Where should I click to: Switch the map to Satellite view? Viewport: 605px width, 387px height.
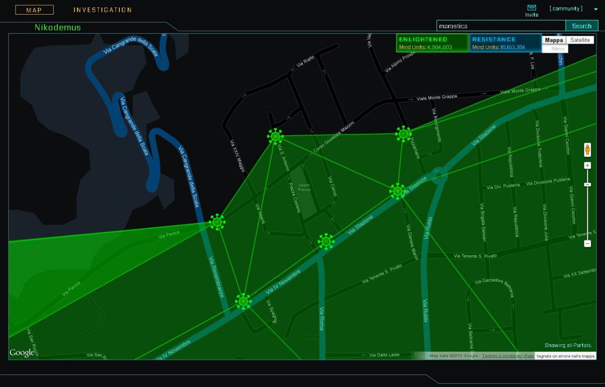point(580,40)
